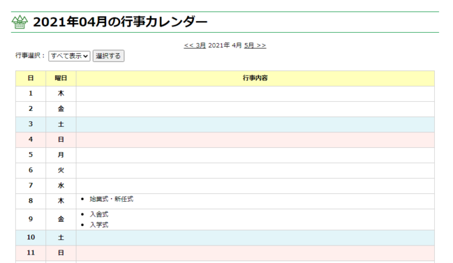Click day number 5 in the calendar

coord(31,155)
